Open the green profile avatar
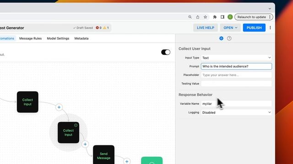Screen dimensions: 293x164 tap(230, 17)
